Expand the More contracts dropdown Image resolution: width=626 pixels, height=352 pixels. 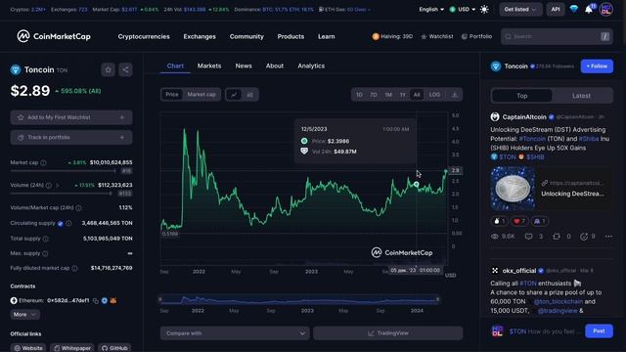[24, 315]
